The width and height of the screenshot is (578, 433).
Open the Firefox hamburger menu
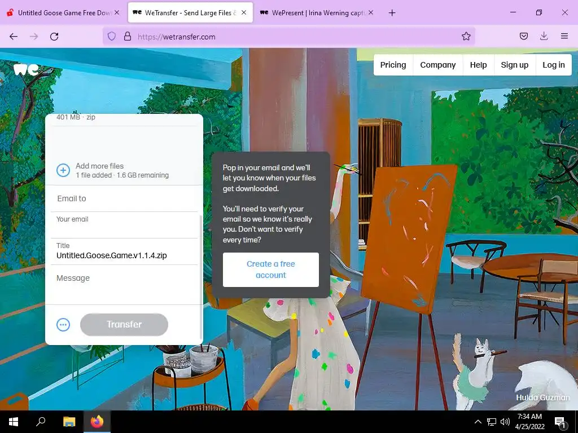(x=564, y=36)
